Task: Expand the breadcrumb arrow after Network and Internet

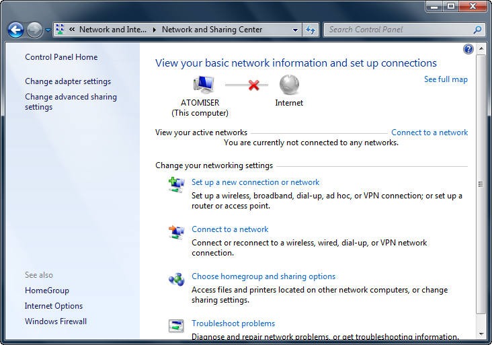Action: point(155,30)
